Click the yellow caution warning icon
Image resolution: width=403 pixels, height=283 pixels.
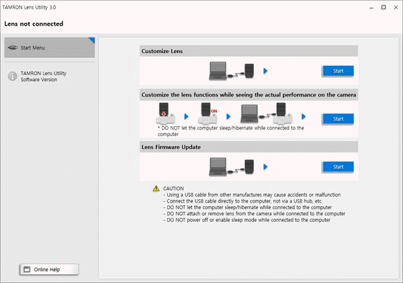(x=156, y=188)
